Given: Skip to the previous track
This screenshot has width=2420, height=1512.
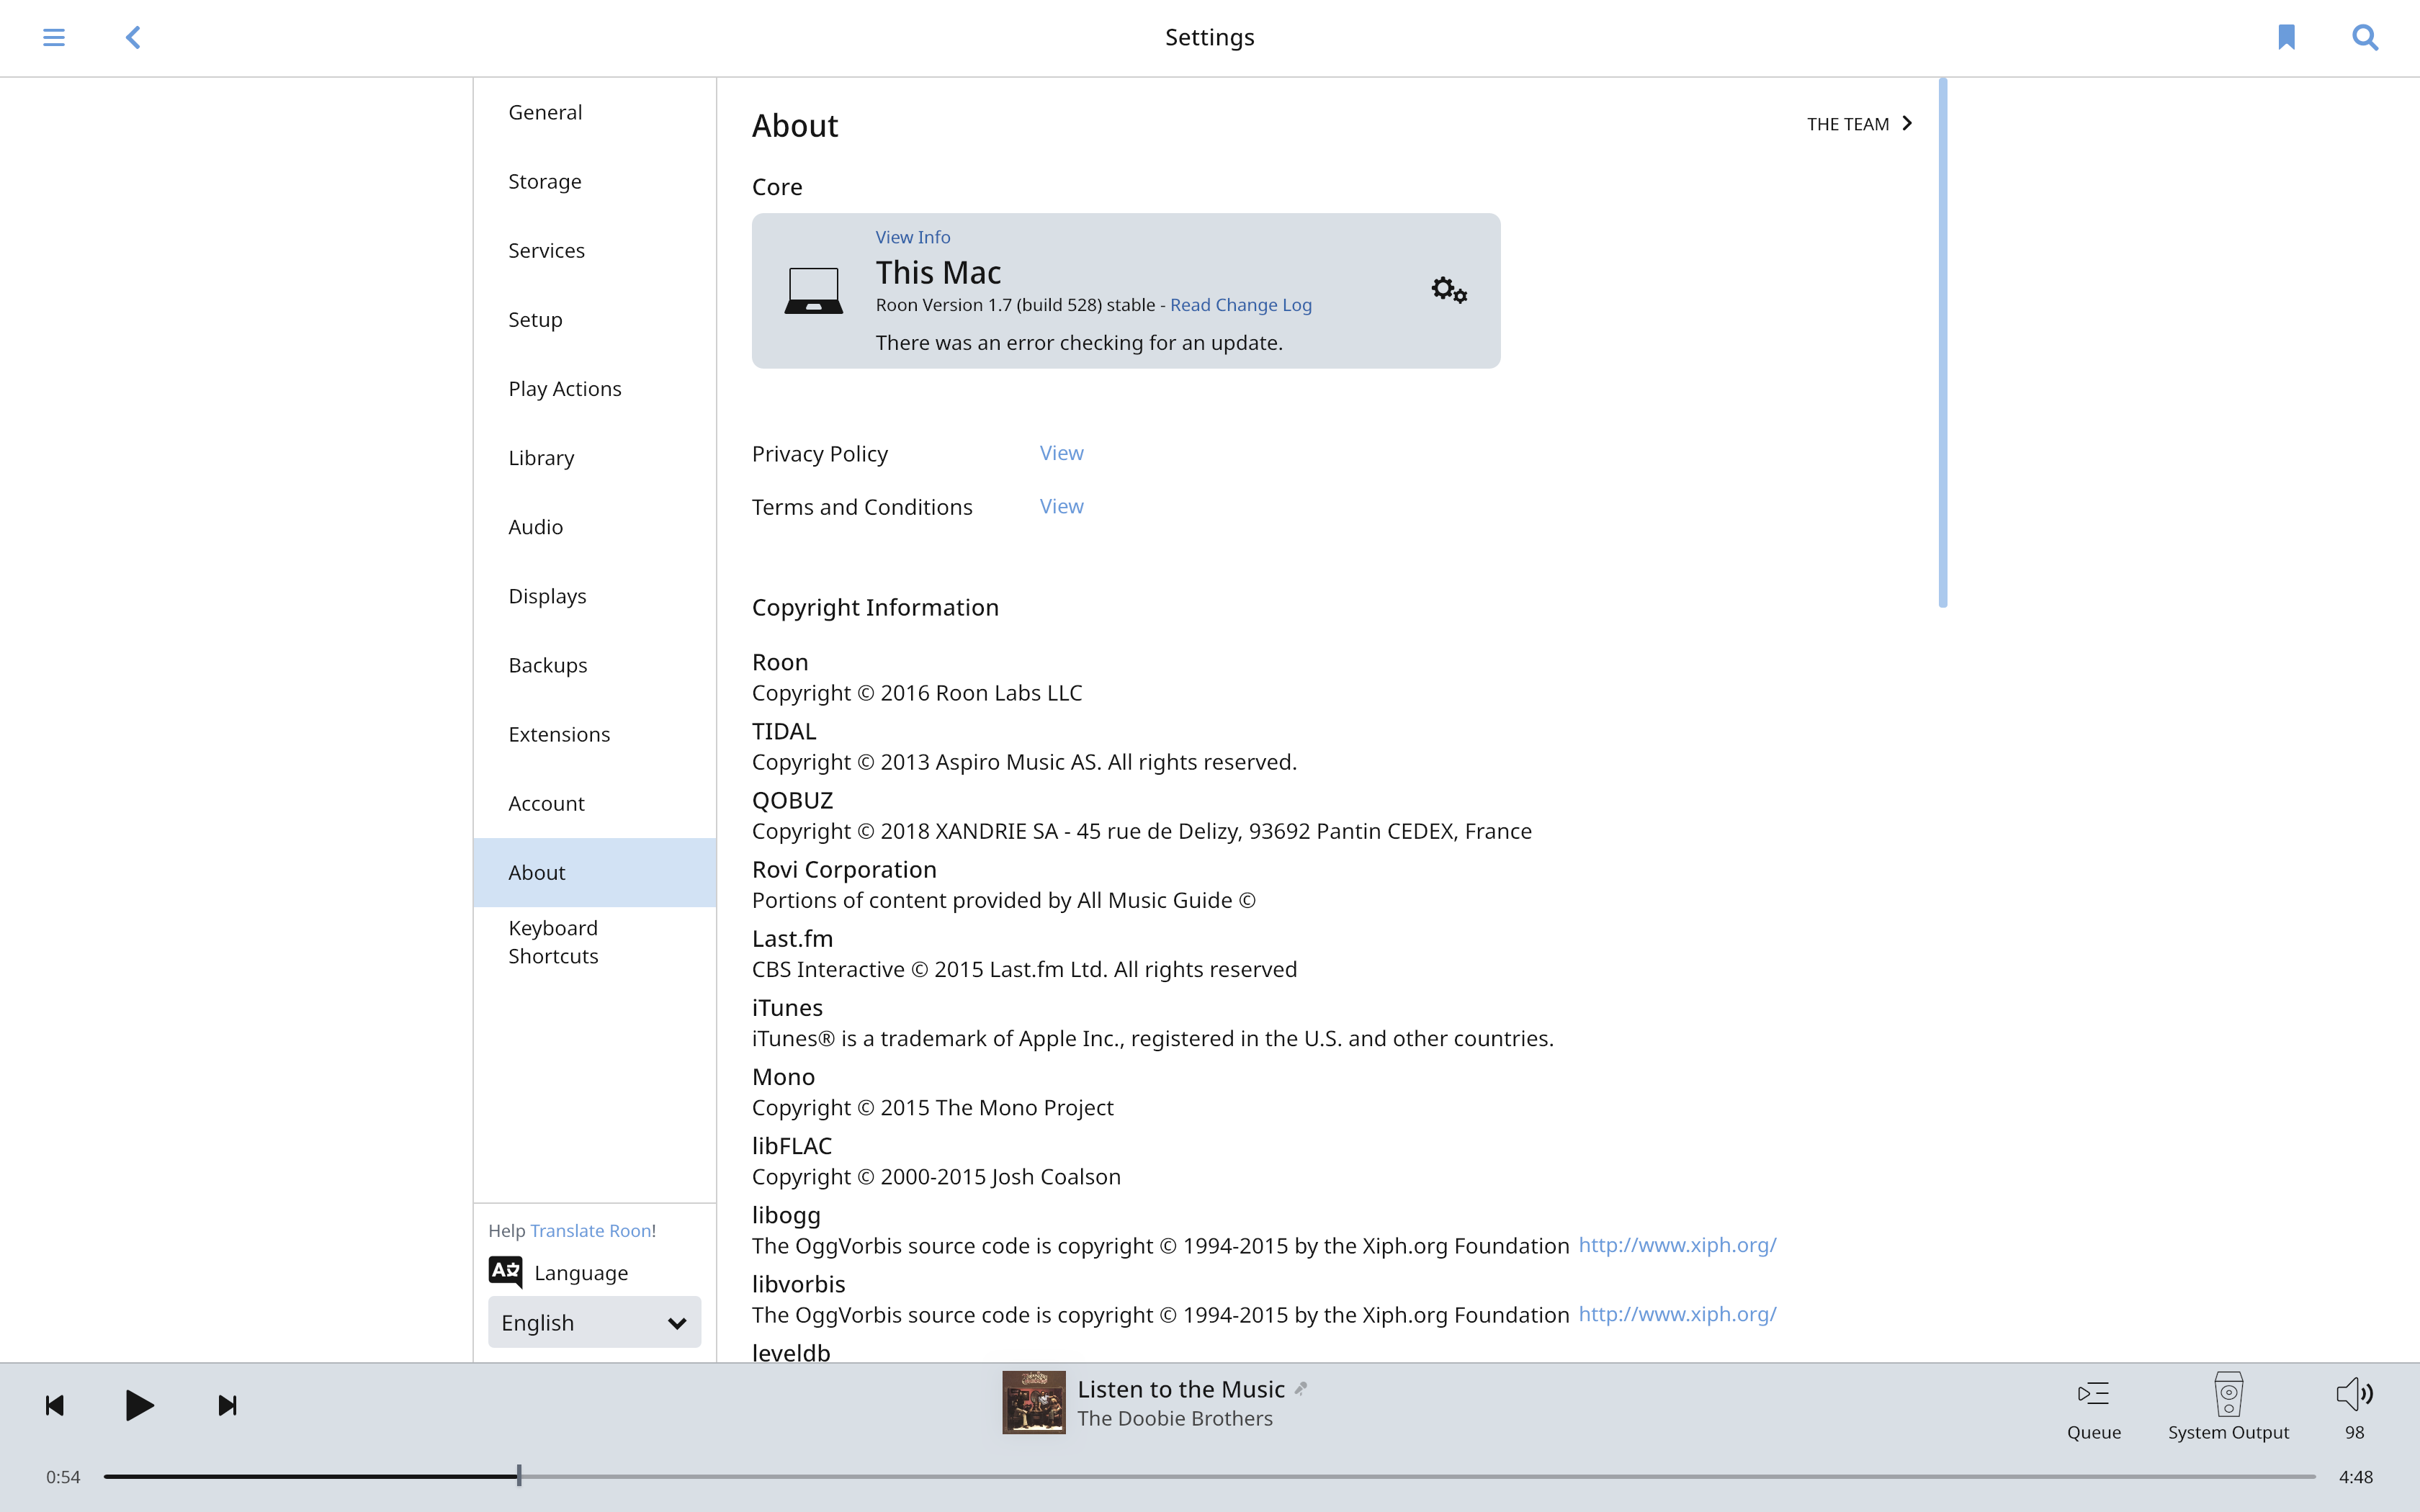Looking at the screenshot, I should pos(55,1406).
